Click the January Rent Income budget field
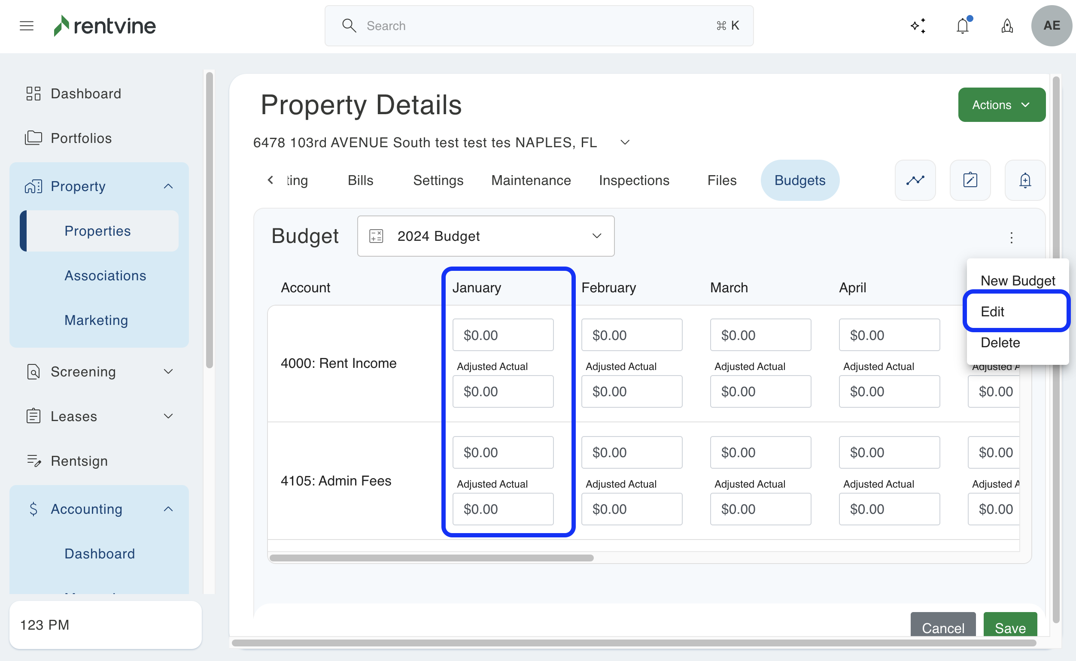This screenshot has width=1076, height=661. tap(502, 335)
